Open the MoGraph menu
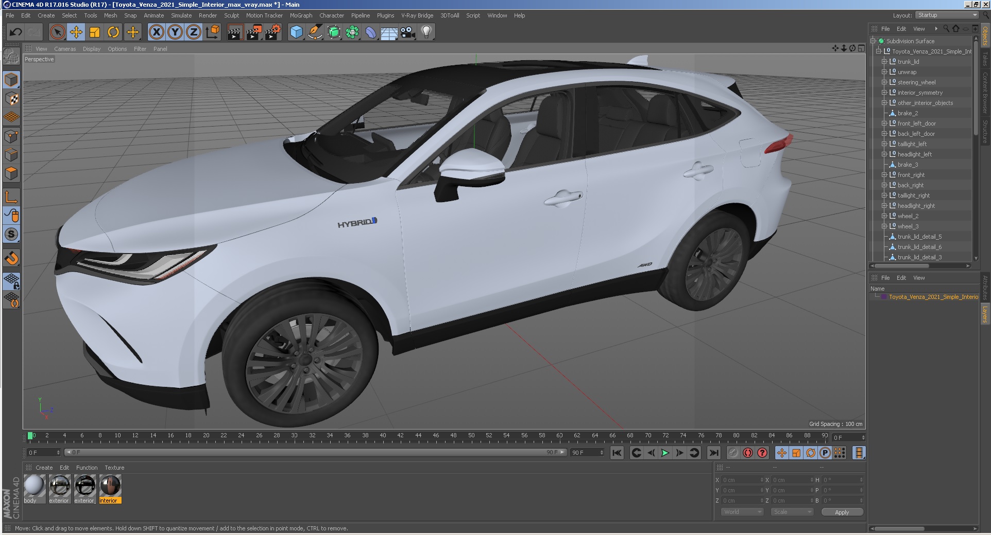This screenshot has width=991, height=535. 301,15
